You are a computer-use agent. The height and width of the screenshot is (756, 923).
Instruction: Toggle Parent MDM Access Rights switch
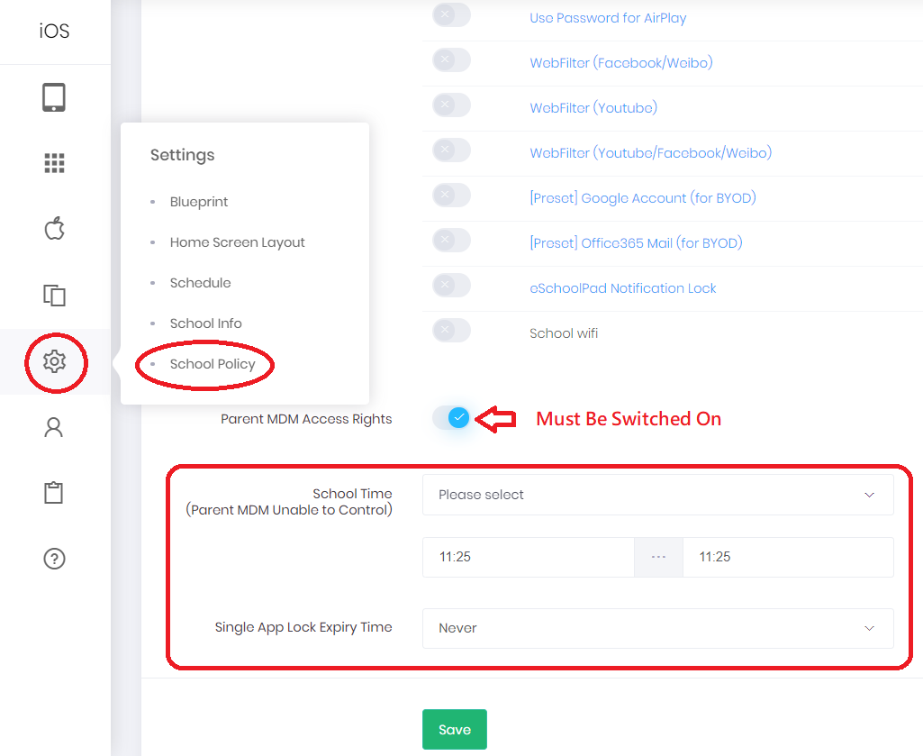tap(451, 418)
